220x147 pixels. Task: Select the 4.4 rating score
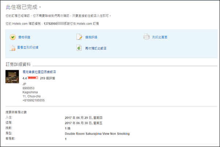[24, 78]
